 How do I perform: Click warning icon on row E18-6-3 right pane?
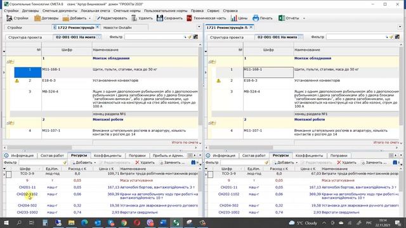click(x=218, y=81)
